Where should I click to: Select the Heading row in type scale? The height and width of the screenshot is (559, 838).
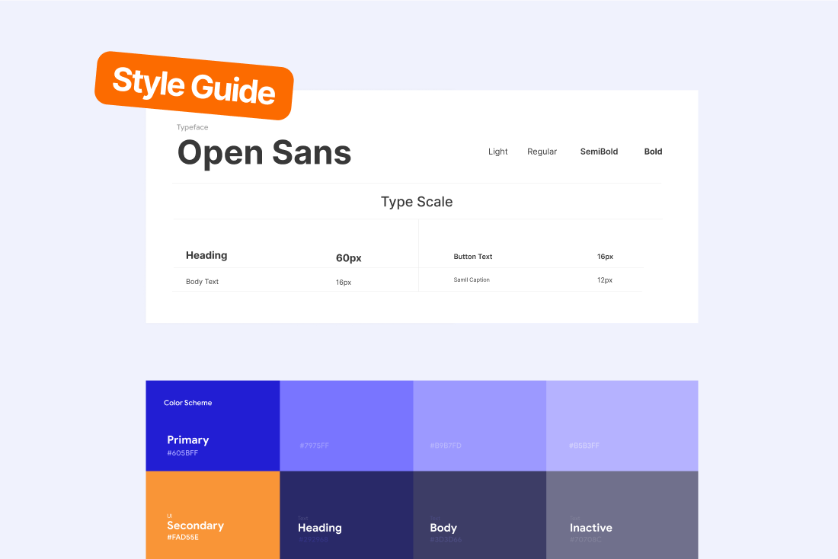coord(206,256)
